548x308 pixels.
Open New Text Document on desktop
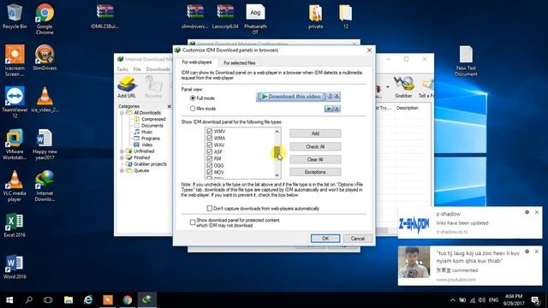466,61
